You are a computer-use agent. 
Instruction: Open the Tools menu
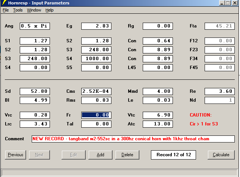point(18,10)
